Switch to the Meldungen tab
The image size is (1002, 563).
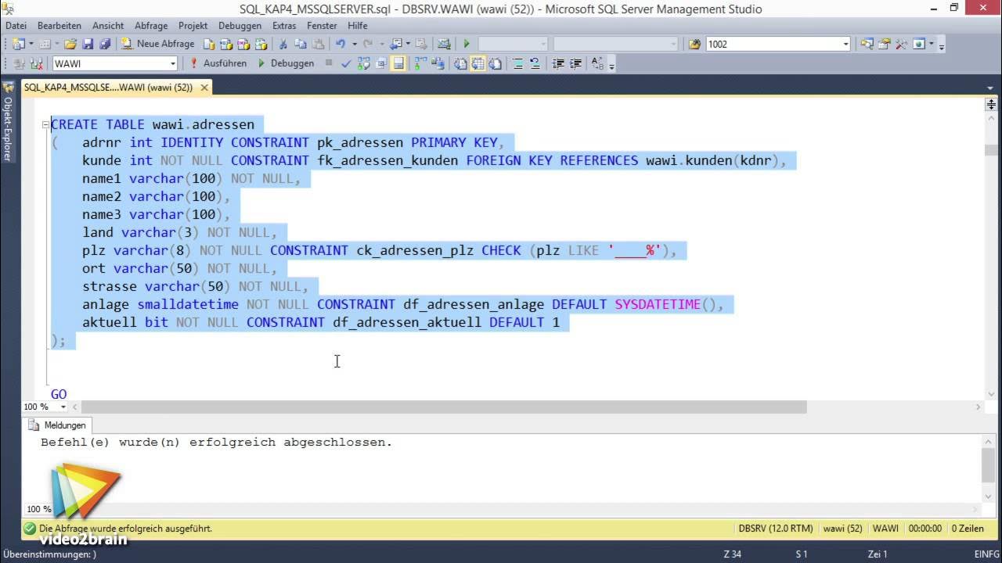pyautogui.click(x=59, y=425)
